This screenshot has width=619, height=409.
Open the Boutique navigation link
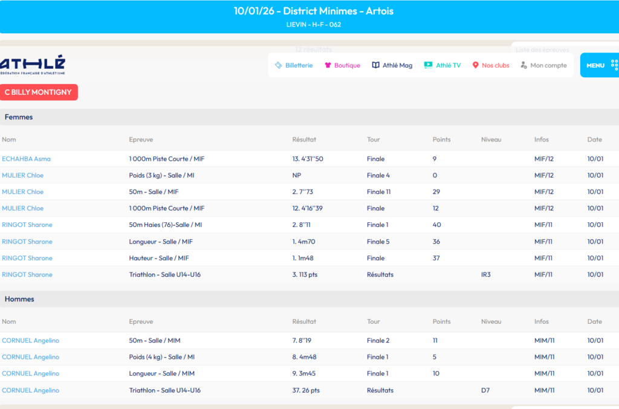coord(347,65)
